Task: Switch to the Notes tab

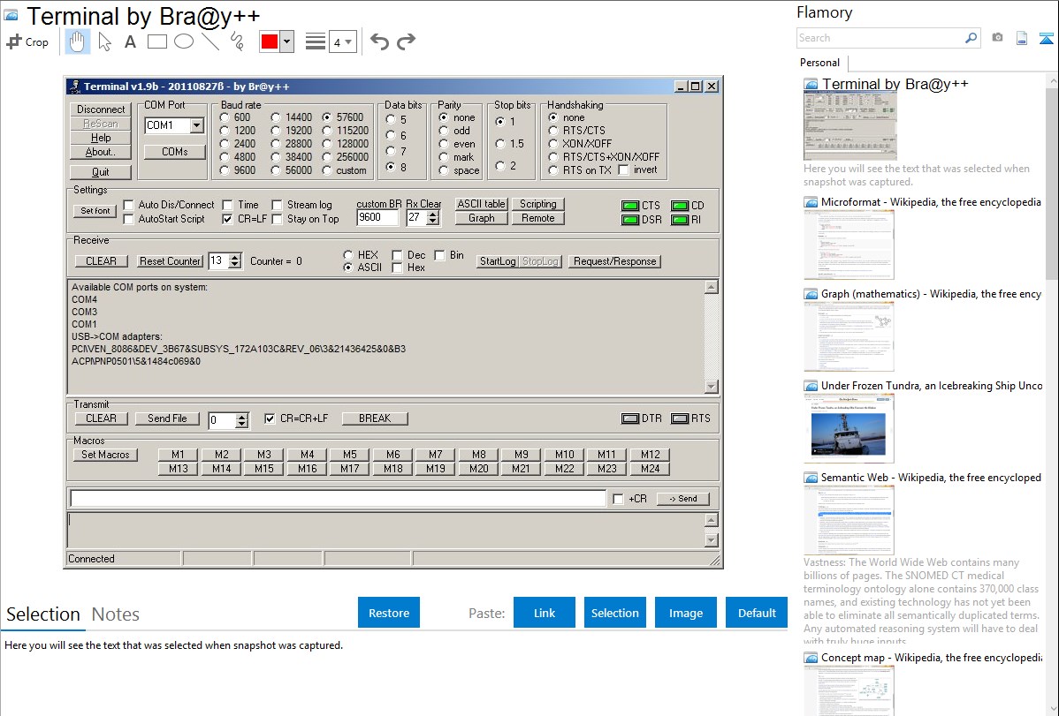Action: click(x=116, y=614)
